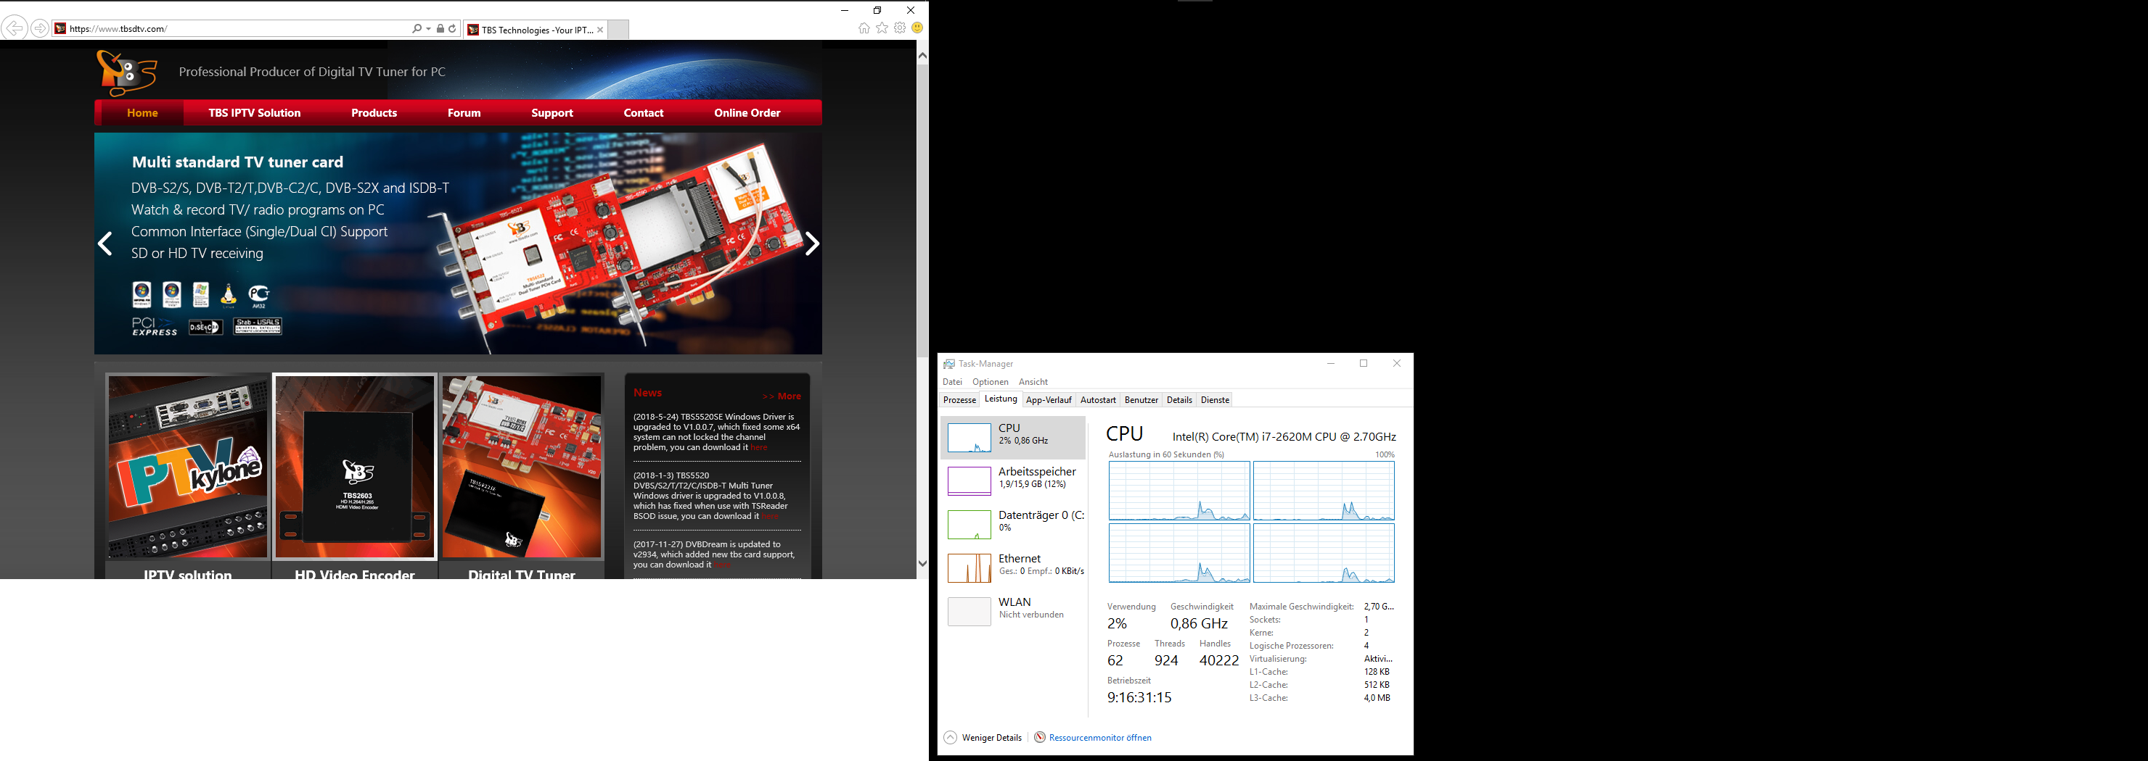Image resolution: width=2148 pixels, height=761 pixels.
Task: Close the TBS Technologies browser tab
Action: (x=600, y=30)
